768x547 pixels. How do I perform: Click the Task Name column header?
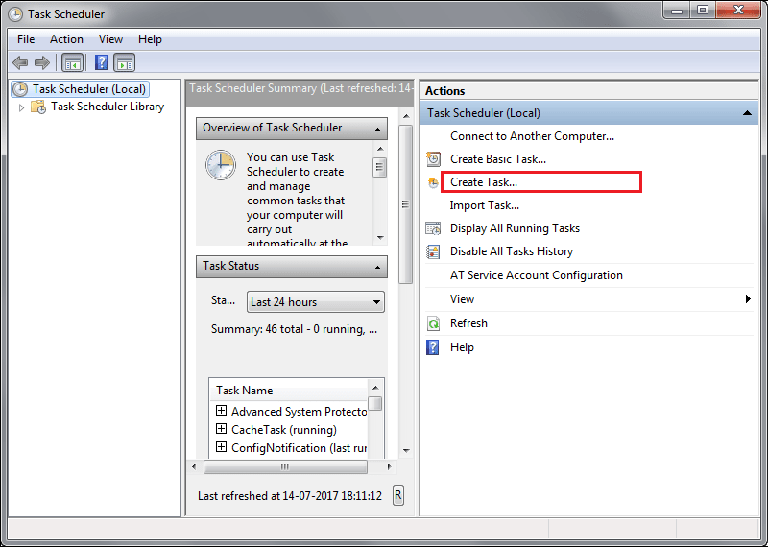289,391
